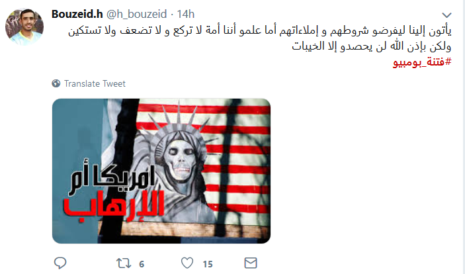Click the first line of Arabic tweet text
The image size is (465, 274).
[x=260, y=30]
